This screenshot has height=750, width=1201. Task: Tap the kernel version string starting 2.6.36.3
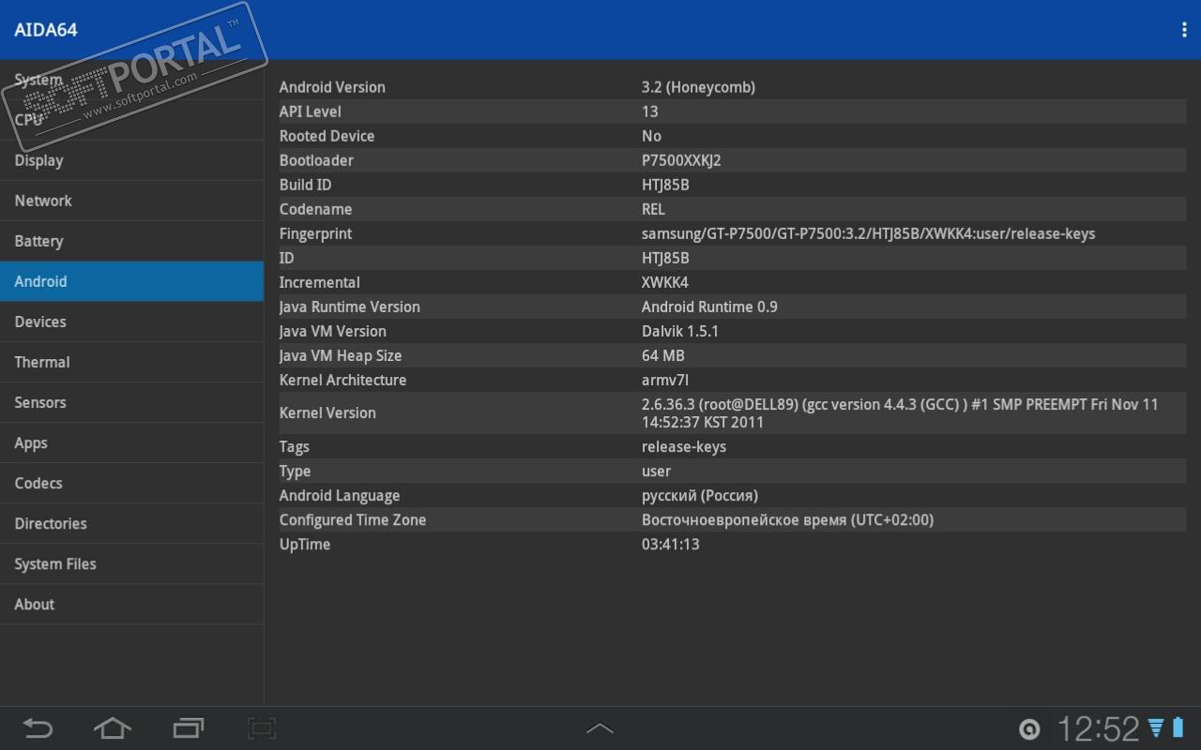[x=900, y=413]
